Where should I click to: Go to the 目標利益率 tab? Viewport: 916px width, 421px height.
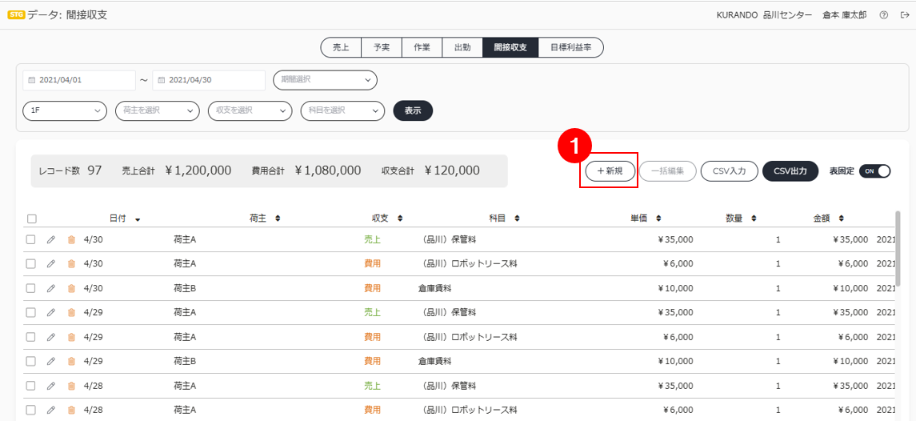click(570, 48)
